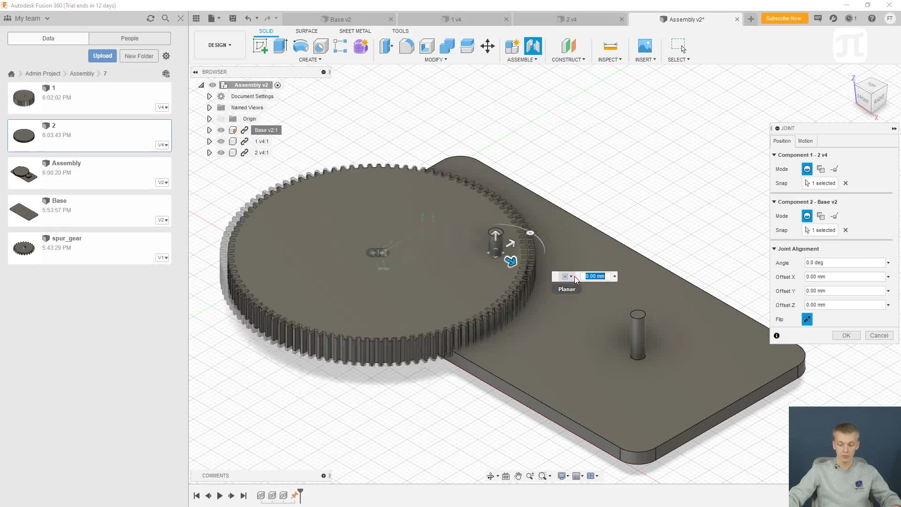Select the Move/Copy tool icon
This screenshot has width=901, height=507.
(488, 46)
